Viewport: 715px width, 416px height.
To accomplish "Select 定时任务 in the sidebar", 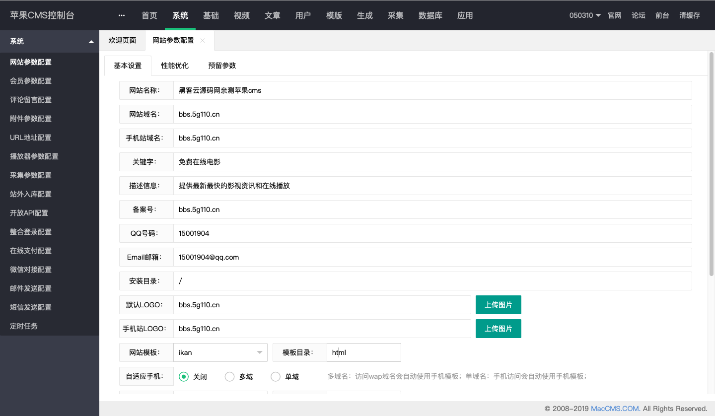I will coord(24,326).
